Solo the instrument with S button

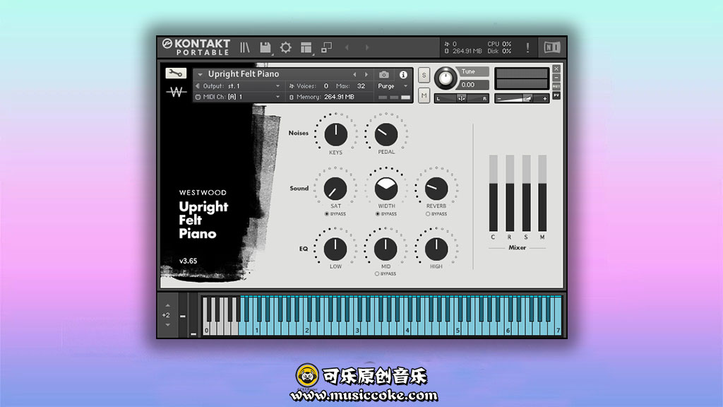[424, 75]
